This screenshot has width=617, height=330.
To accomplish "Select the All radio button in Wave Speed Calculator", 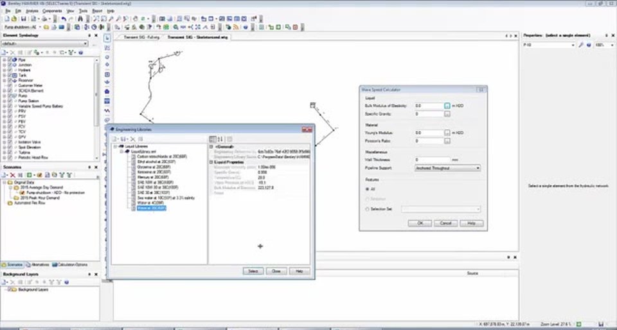I will 368,189.
